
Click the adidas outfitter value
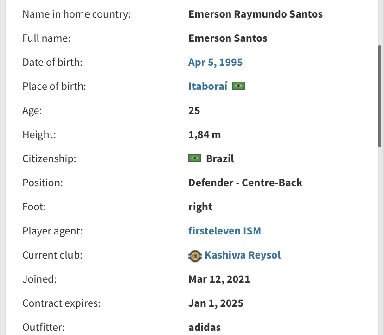pos(205,327)
